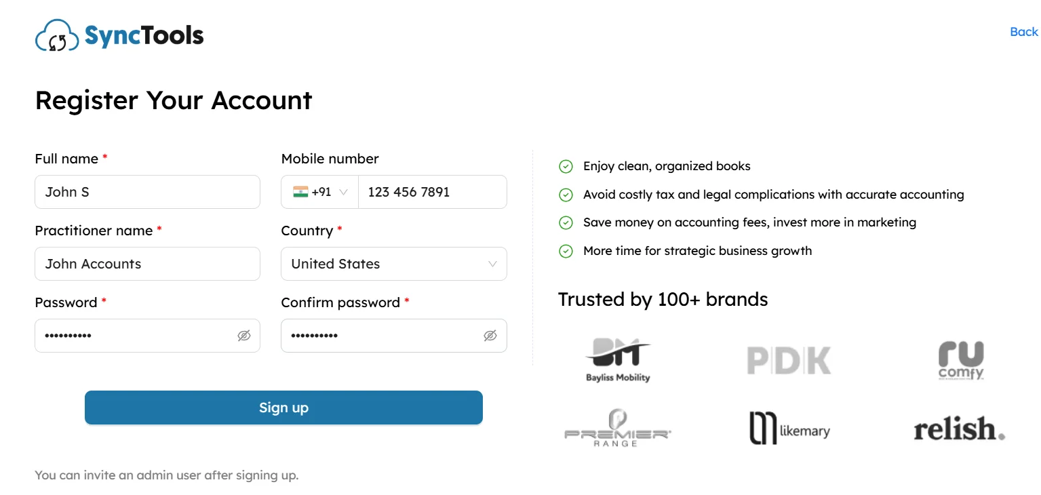Show the Confirm password field contents

(490, 336)
